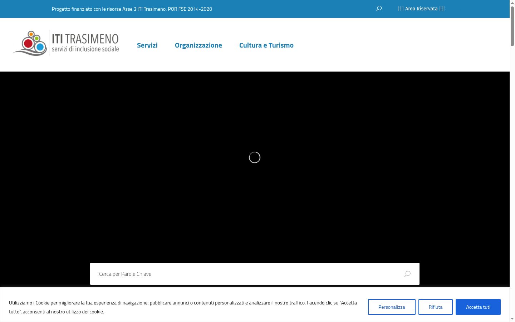Viewport: 515px width, 322px height.
Task: Click the page vertical scrollbar thumb
Action: click(512, 26)
